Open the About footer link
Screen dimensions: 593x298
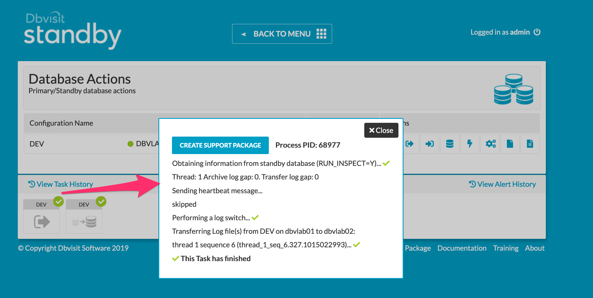click(535, 248)
